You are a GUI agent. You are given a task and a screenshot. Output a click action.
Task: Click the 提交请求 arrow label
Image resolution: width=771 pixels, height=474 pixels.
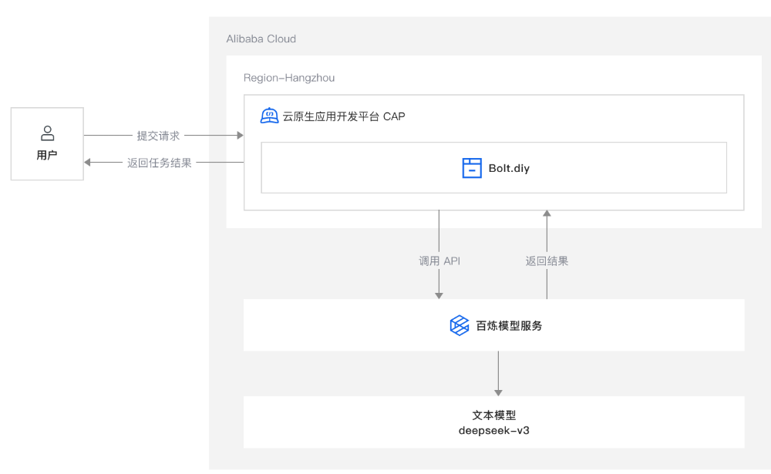coord(158,136)
